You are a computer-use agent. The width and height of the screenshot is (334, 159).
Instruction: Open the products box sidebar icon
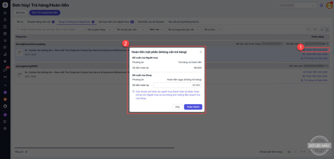[5, 33]
